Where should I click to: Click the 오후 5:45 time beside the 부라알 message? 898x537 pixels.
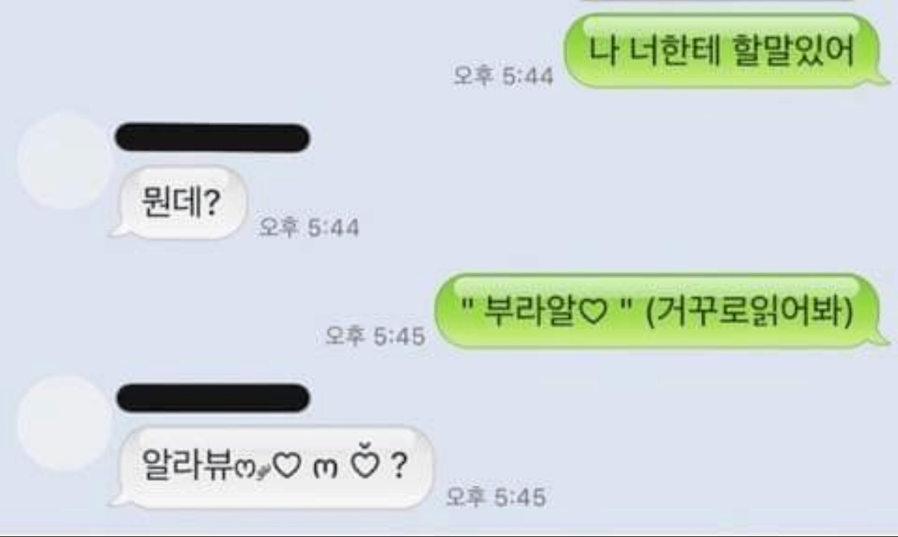coord(375,336)
